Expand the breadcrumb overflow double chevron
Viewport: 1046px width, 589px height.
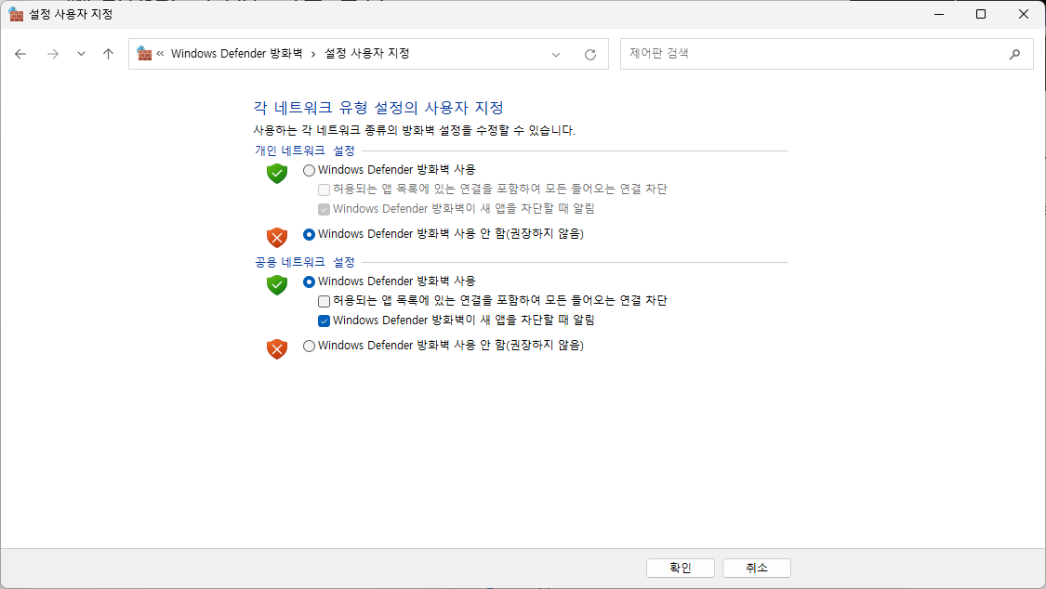click(x=160, y=53)
